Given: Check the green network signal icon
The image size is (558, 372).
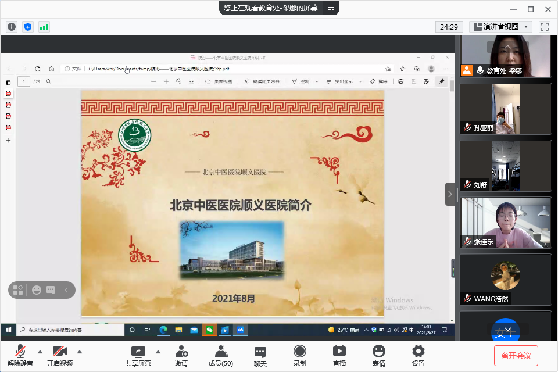Looking at the screenshot, I should pos(44,27).
